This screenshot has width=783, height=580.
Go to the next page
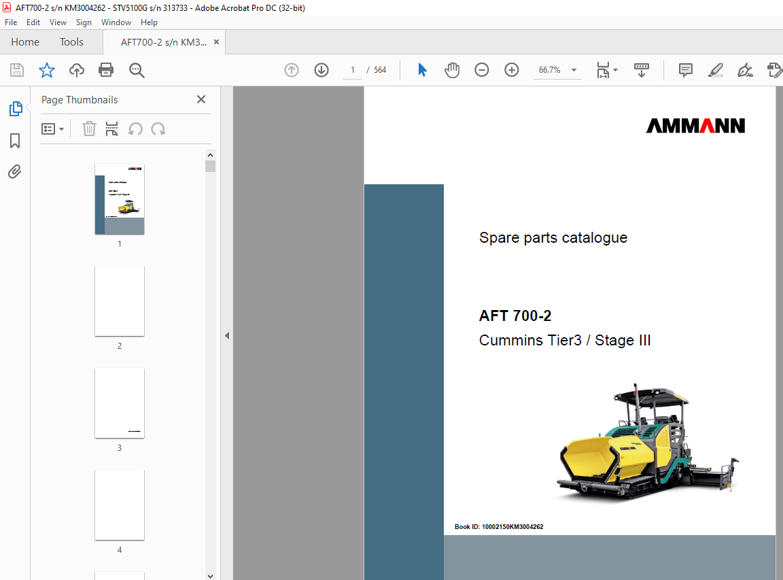tap(321, 70)
